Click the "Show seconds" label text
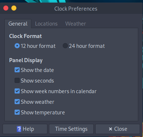Image resolution: width=143 pixels, height=137 pixels. (x=37, y=81)
